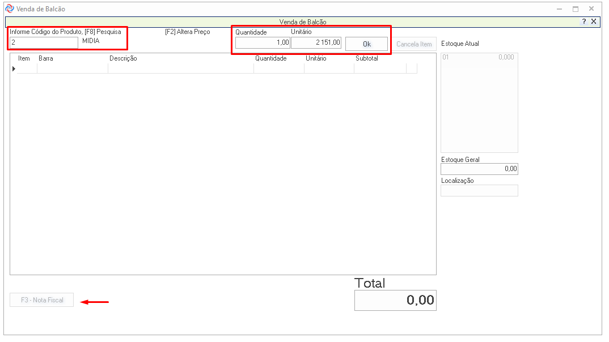Image resolution: width=609 pixels, height=342 pixels.
Task: Click the Item column header
Action: 24,58
